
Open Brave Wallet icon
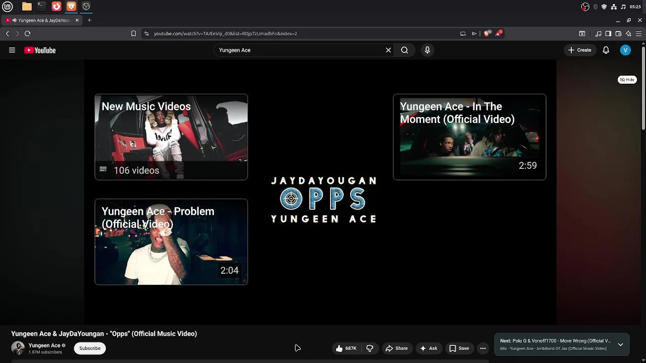click(618, 33)
